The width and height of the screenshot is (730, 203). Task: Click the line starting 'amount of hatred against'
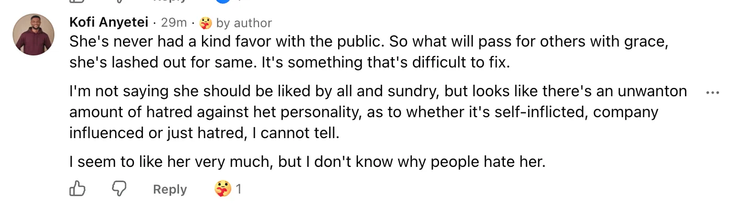coord(364,112)
